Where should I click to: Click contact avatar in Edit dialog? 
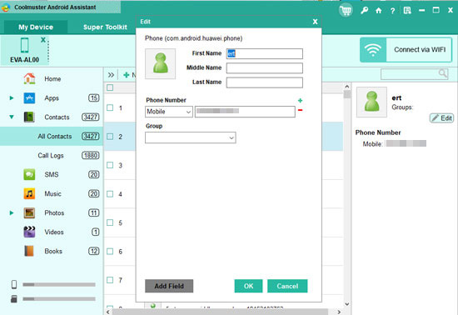(x=161, y=63)
